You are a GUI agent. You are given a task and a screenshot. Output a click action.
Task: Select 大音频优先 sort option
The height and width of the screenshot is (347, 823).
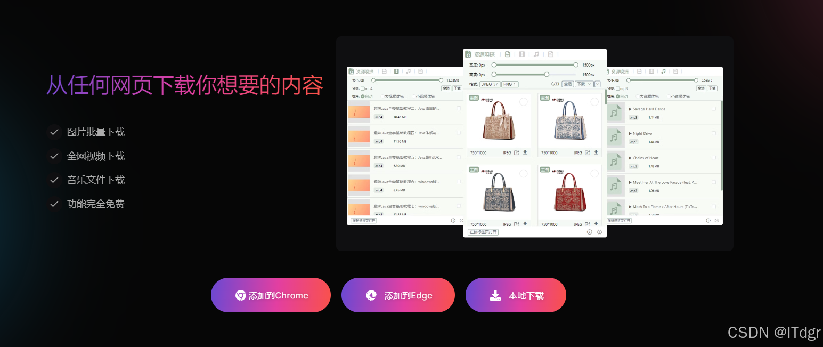[647, 96]
